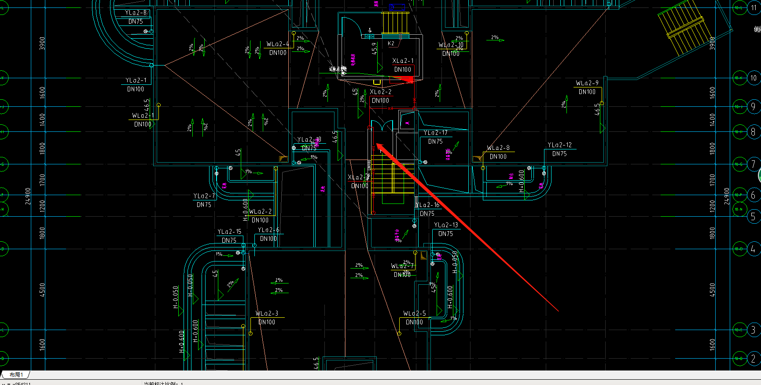The height and width of the screenshot is (385, 761).
Task: Select the WLa2-4 pipe label
Action: coord(278,44)
